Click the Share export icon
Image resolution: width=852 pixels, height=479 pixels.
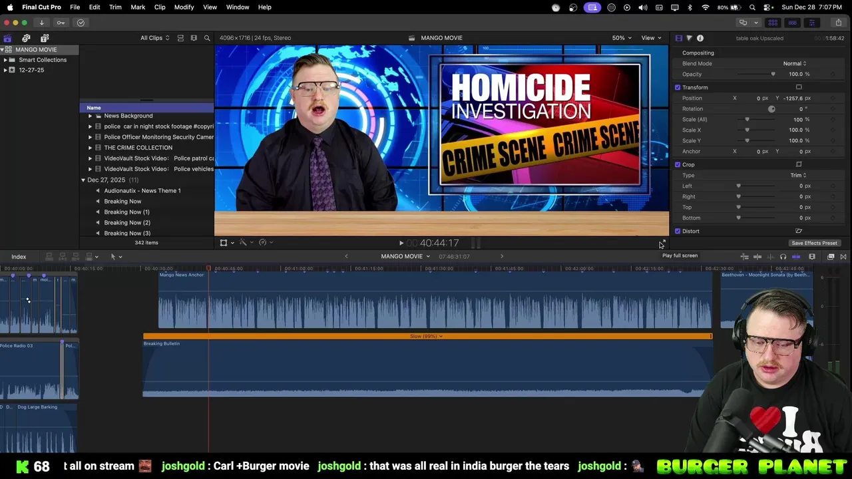tap(838, 23)
